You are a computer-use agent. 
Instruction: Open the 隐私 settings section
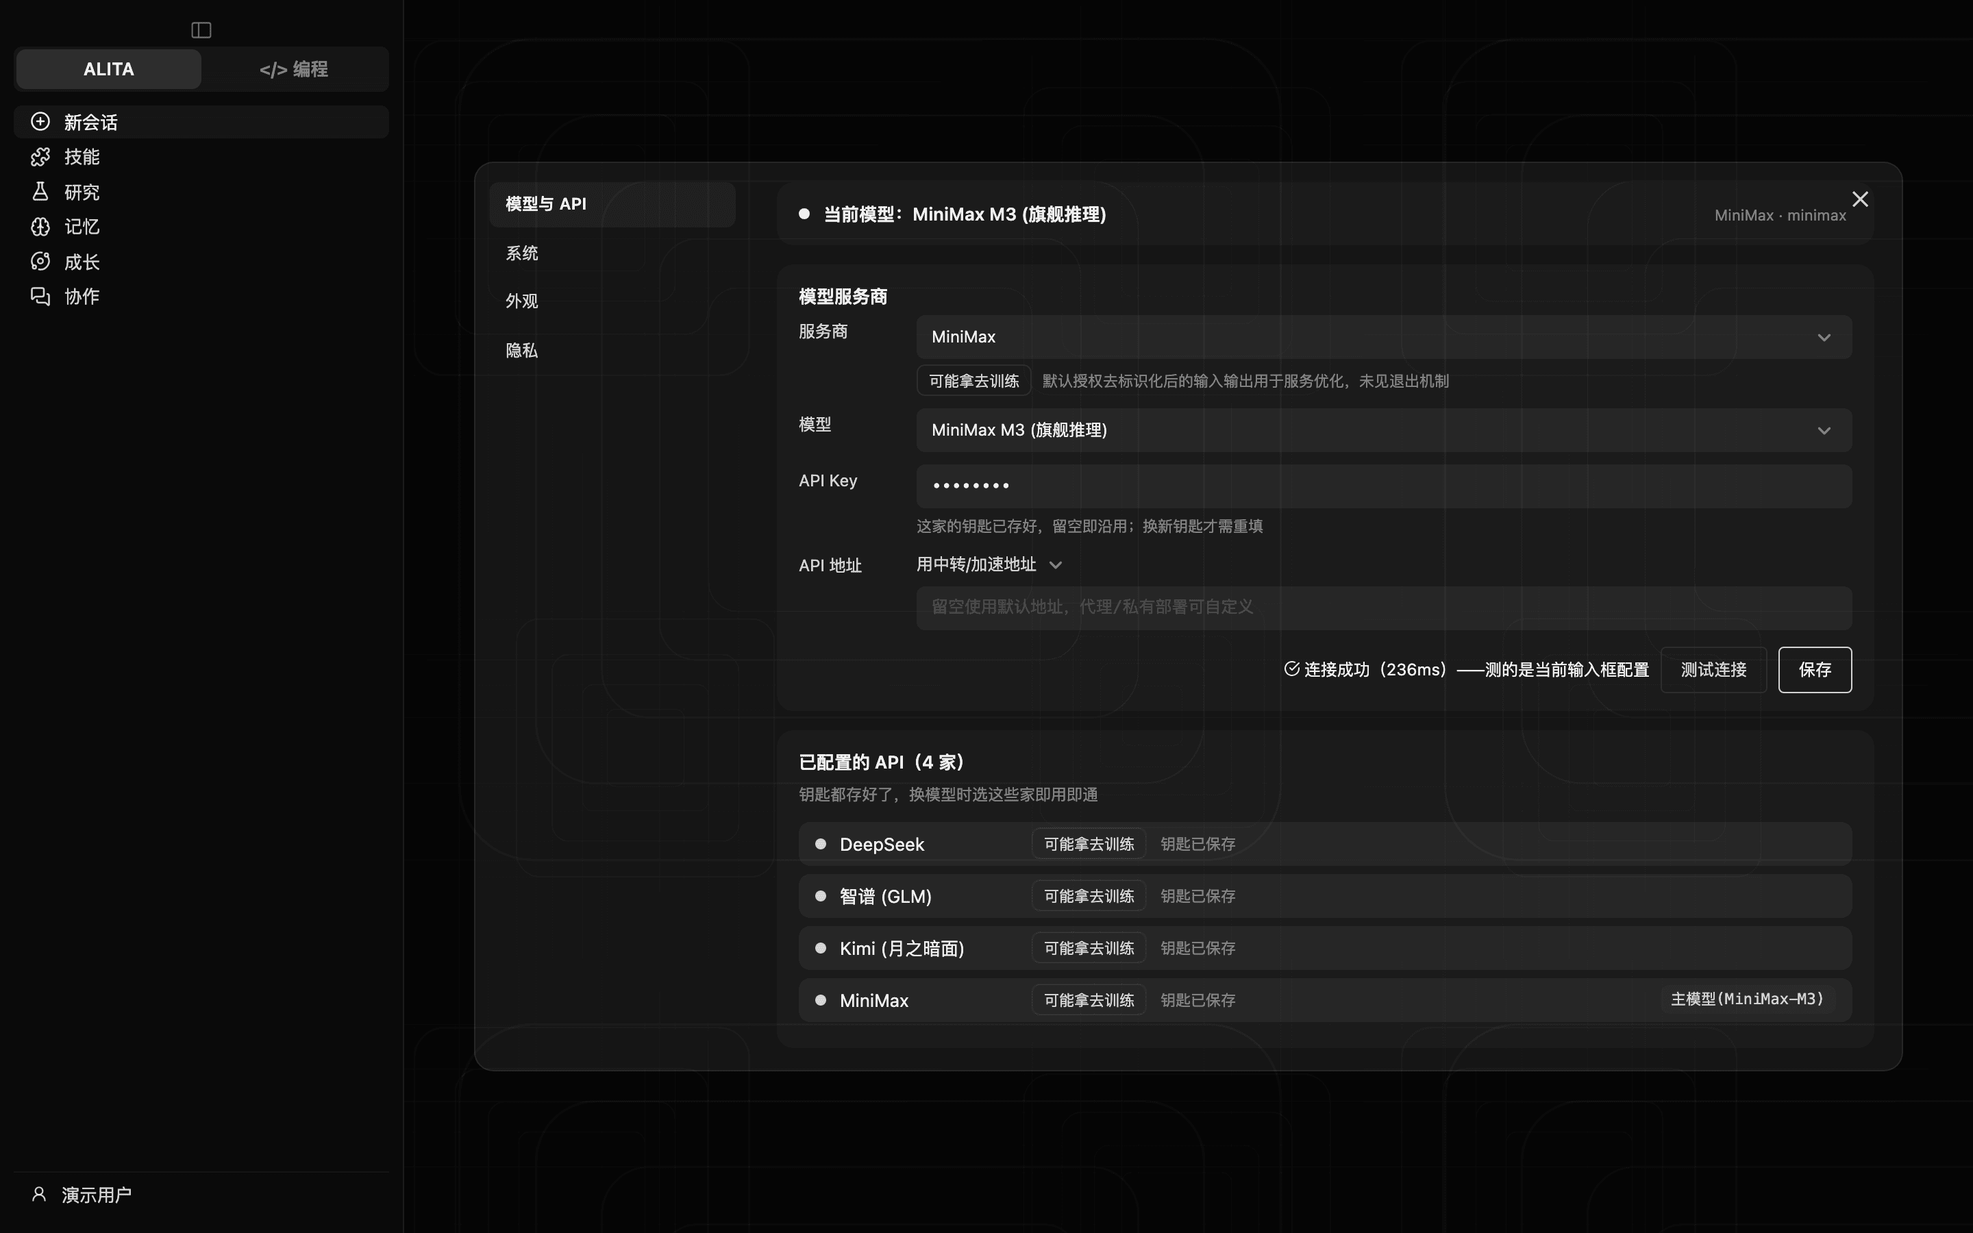612,350
